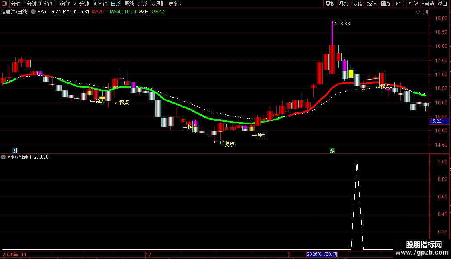Image resolution: width=451 pixels, height=259 pixels.
Task: Open 股朋指标网 indicator settings icon
Action: pos(3,157)
